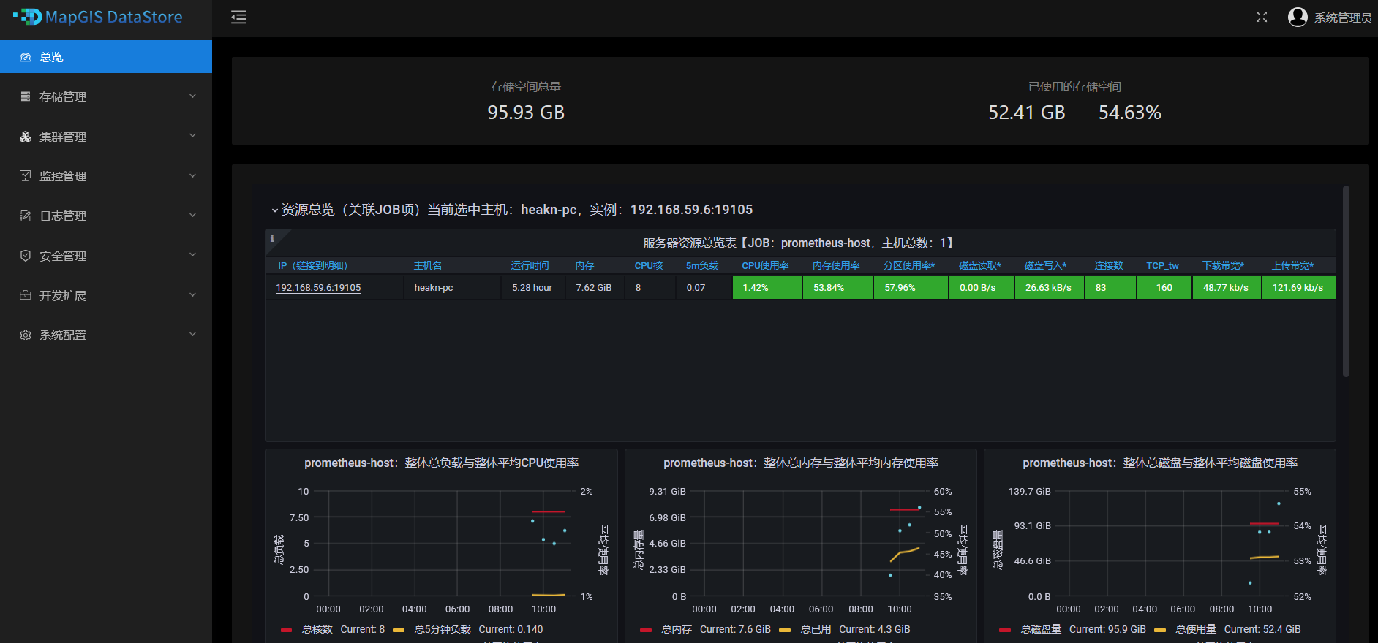This screenshot has width=1378, height=643.
Task: Open the 内存使用率 panel title menu
Action: click(800, 463)
